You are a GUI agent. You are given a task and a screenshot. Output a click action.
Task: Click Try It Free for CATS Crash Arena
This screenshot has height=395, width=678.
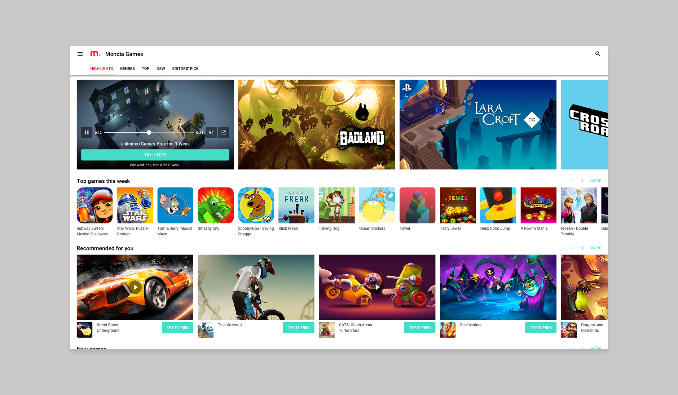(420, 328)
